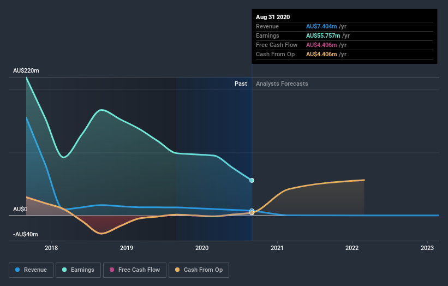Click the Cash From Op data point marker
The width and height of the screenshot is (448, 286).
point(252,213)
